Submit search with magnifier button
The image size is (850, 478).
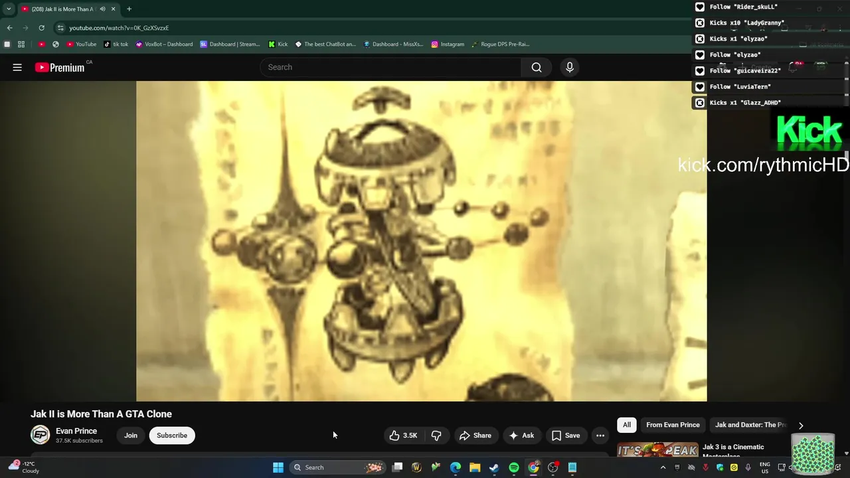(x=537, y=67)
